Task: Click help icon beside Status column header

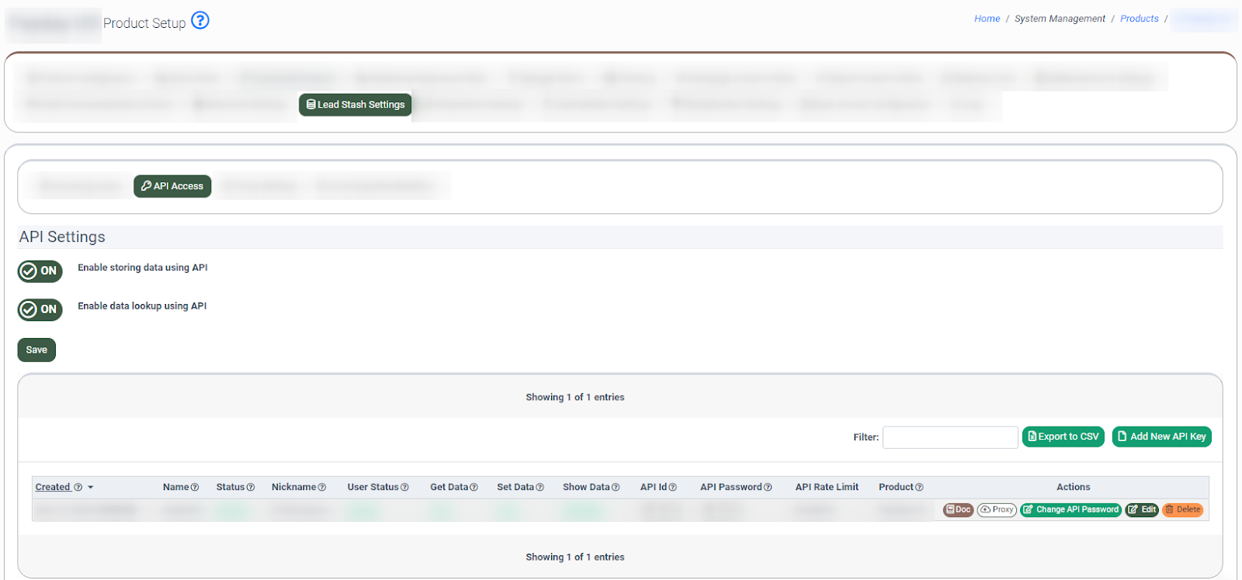Action: [x=251, y=488]
